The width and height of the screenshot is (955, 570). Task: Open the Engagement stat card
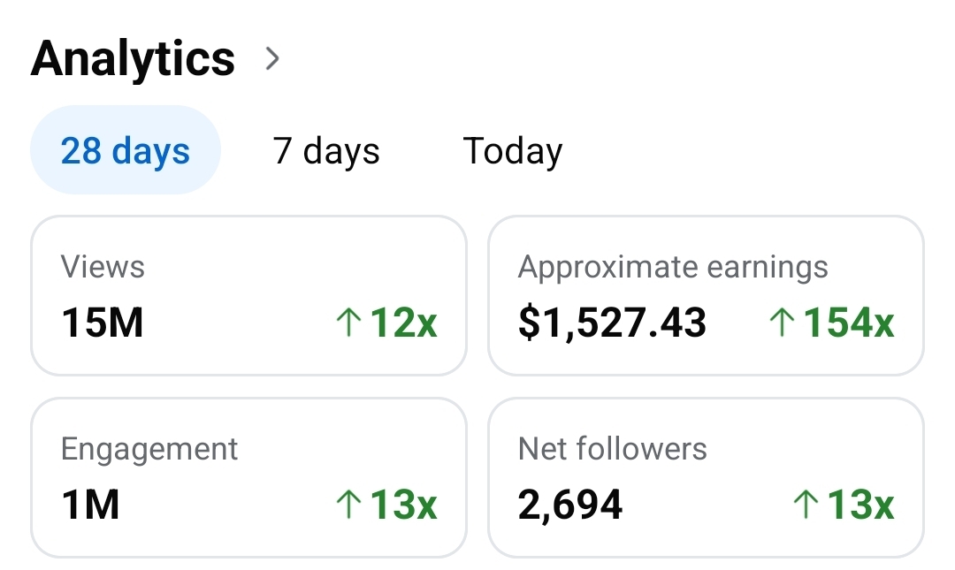click(x=248, y=477)
